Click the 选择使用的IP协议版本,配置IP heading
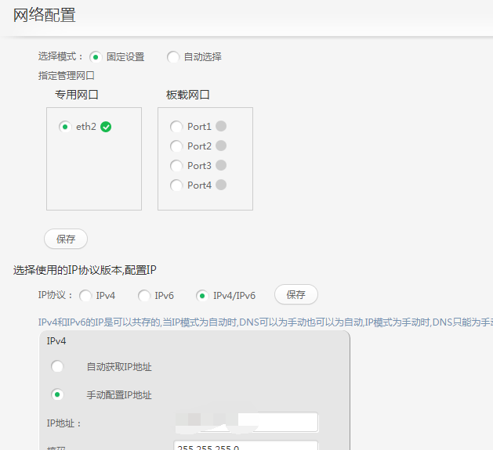 [x=85, y=270]
